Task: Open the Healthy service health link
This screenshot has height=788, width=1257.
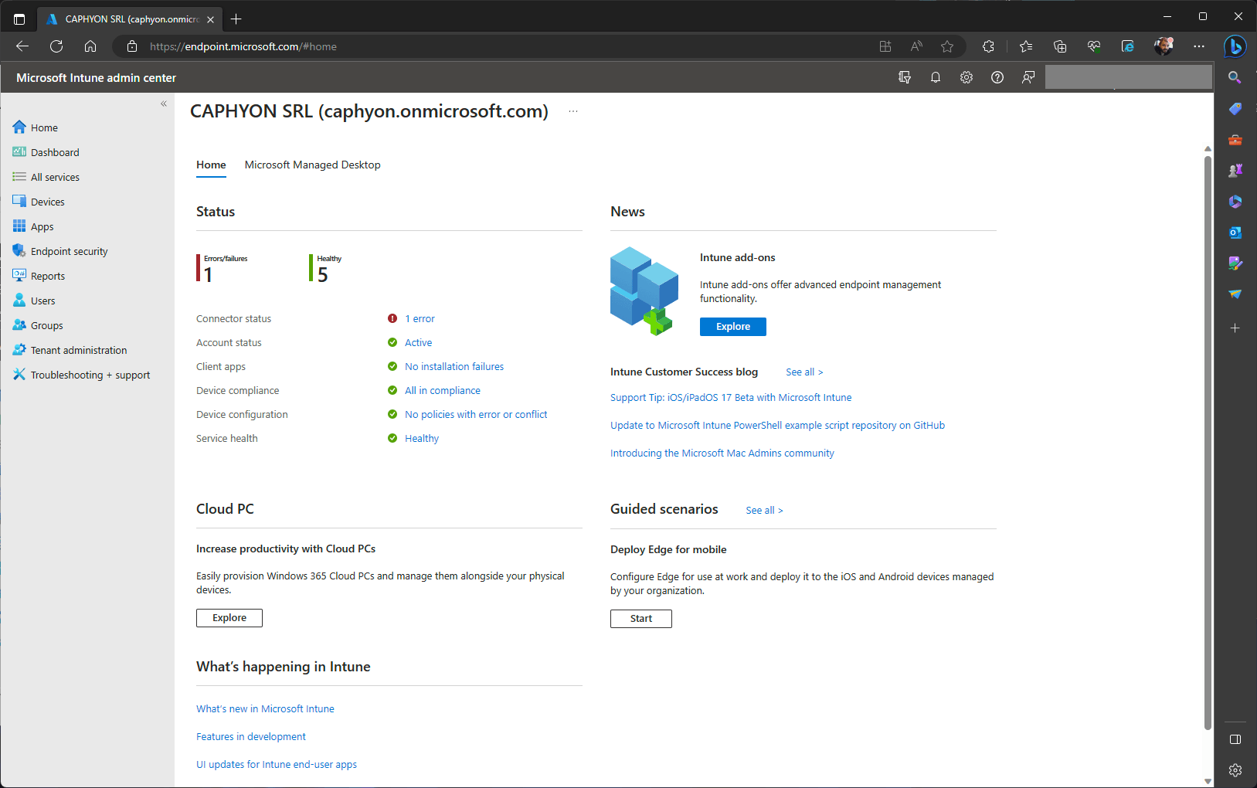Action: (422, 438)
